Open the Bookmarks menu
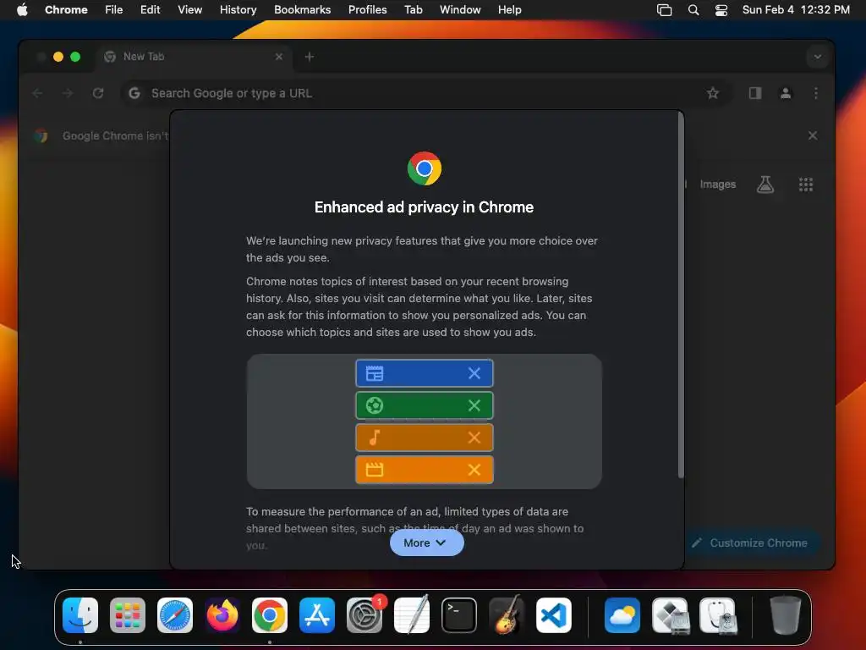Image resolution: width=866 pixels, height=650 pixels. click(302, 9)
